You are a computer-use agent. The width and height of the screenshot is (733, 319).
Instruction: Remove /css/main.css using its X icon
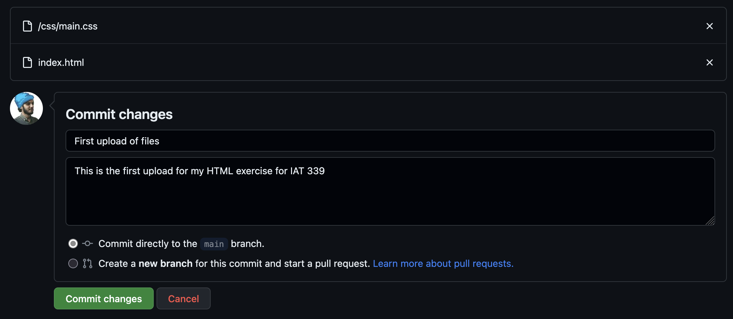tap(710, 26)
